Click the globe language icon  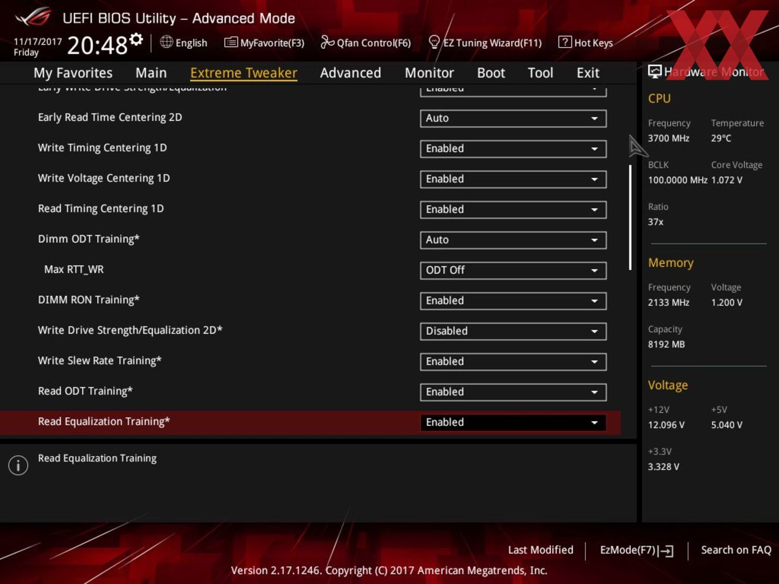166,42
